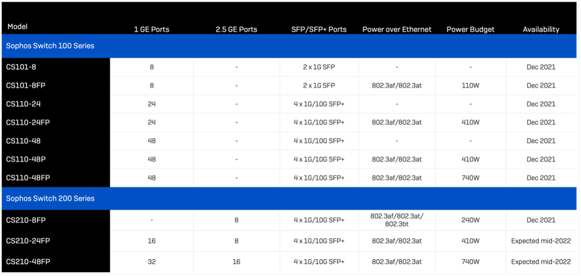Click '4 x 1G/10G SFP+' in CS110-48FP row

click(x=319, y=178)
